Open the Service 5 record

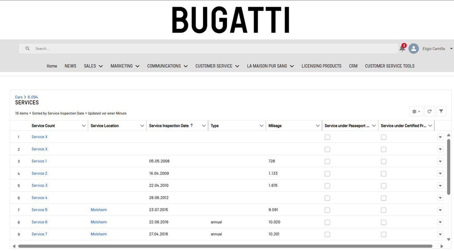39,210
